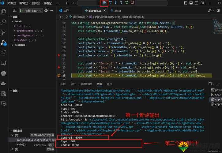Screen dimensions: 222x153
Task: Open the Remote Explorer view
Action: coord(3,63)
